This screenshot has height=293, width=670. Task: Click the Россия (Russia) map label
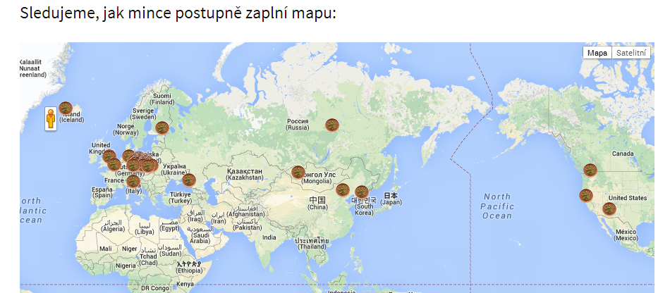(x=298, y=124)
